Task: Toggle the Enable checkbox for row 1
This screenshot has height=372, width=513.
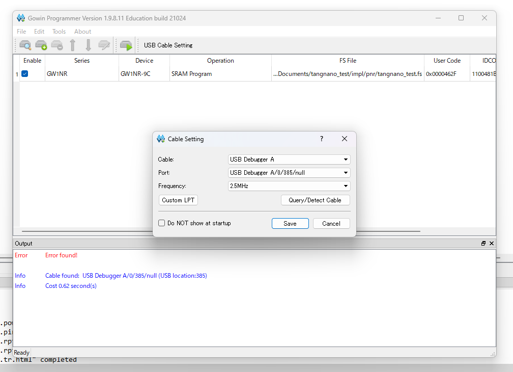Action: point(24,74)
